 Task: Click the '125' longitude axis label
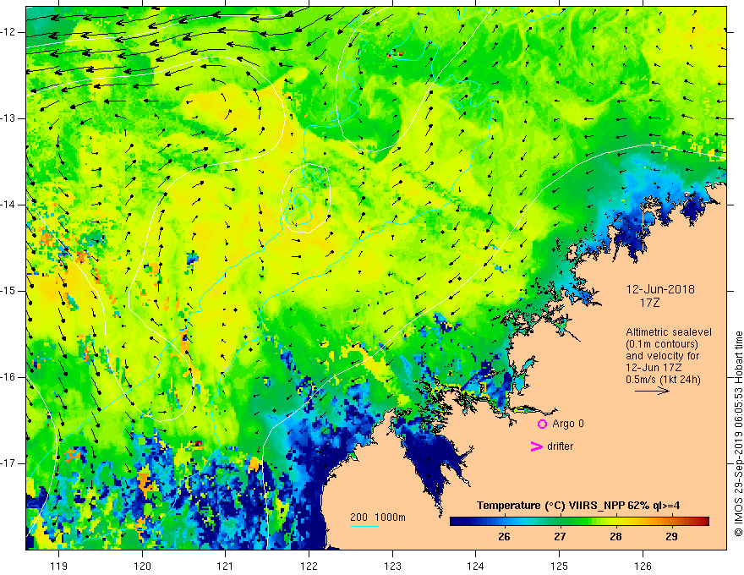[x=560, y=566]
